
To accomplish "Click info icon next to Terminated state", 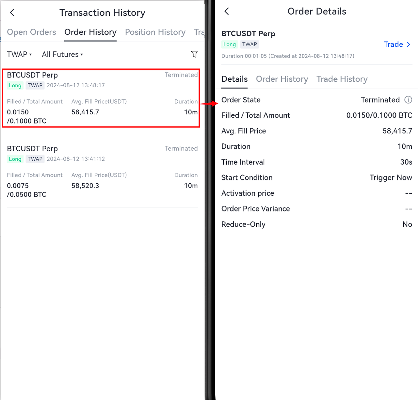I will pos(408,100).
